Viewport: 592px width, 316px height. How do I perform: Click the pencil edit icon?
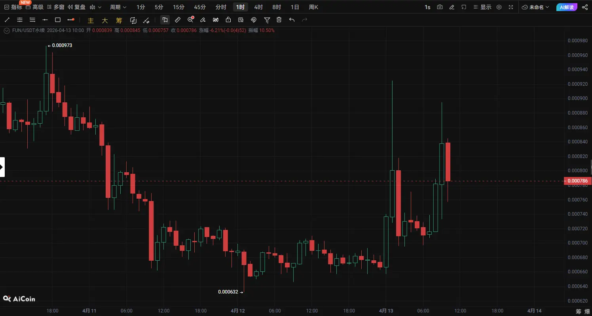click(452, 7)
